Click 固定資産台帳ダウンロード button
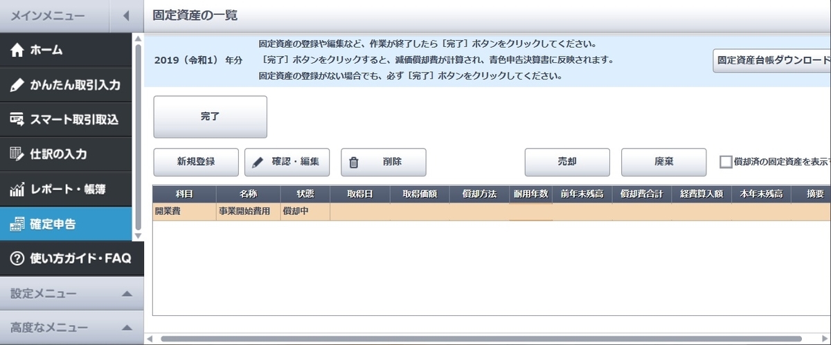The height and width of the screenshot is (345, 831). point(772,61)
